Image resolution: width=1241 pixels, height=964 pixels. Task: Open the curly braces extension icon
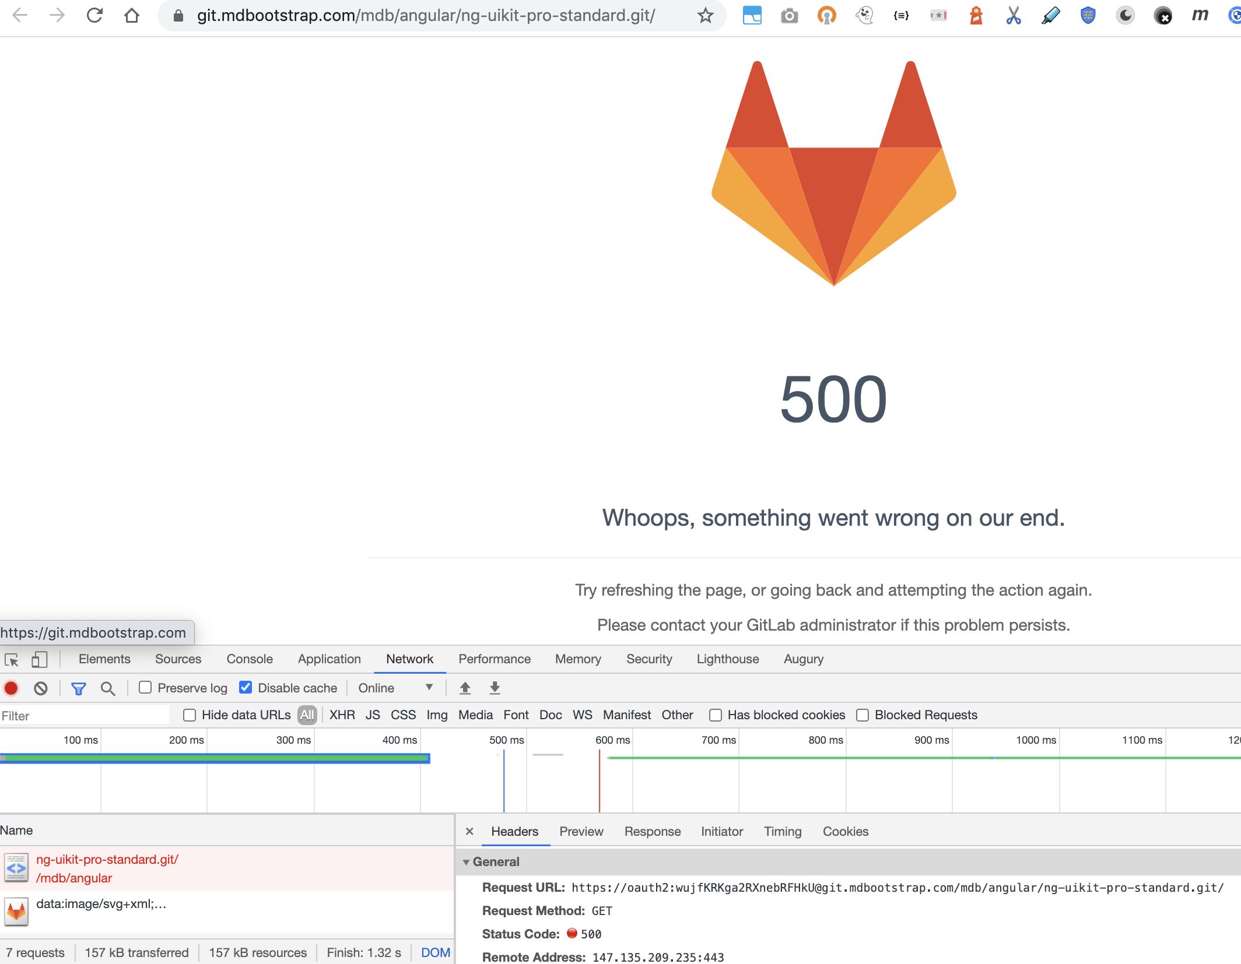(901, 15)
